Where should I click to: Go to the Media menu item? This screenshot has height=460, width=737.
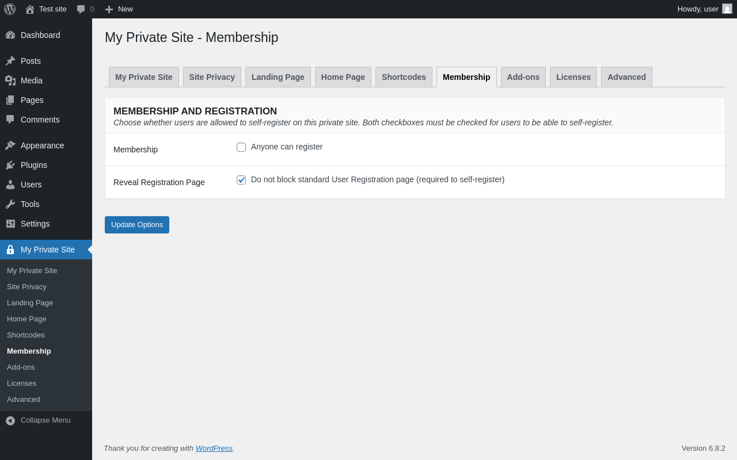[x=46, y=80]
